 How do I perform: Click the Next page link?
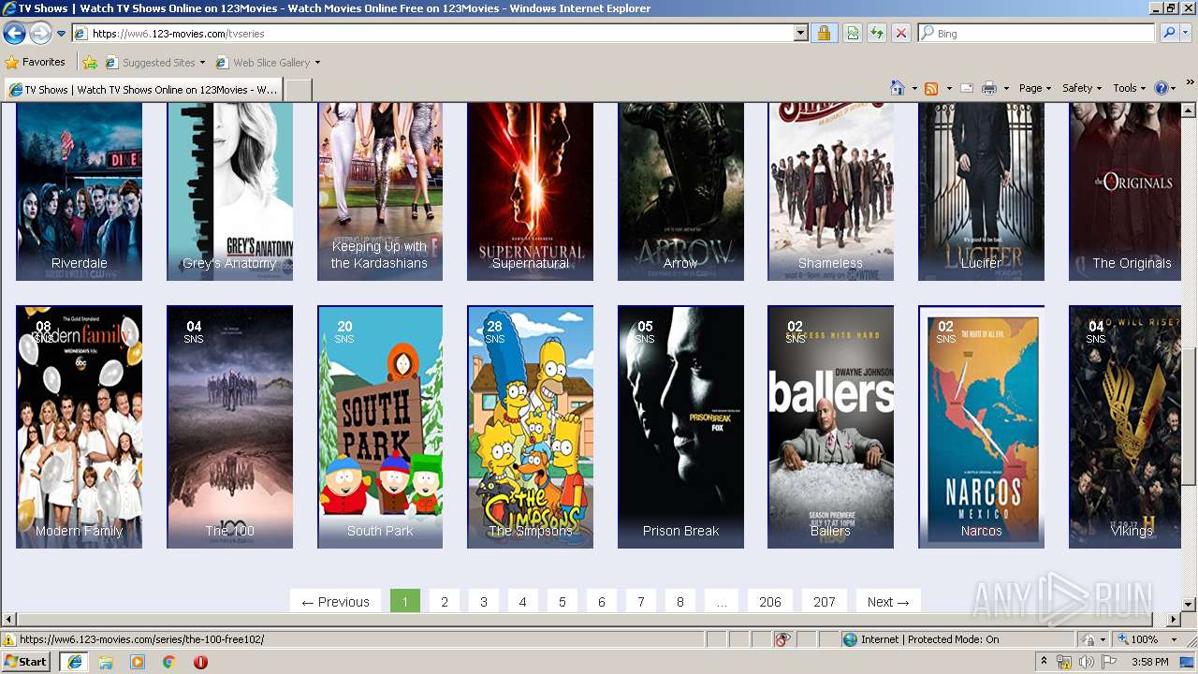887,602
